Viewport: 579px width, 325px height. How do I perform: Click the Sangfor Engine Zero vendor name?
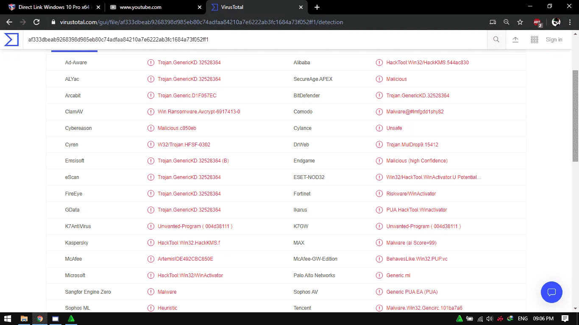88,292
